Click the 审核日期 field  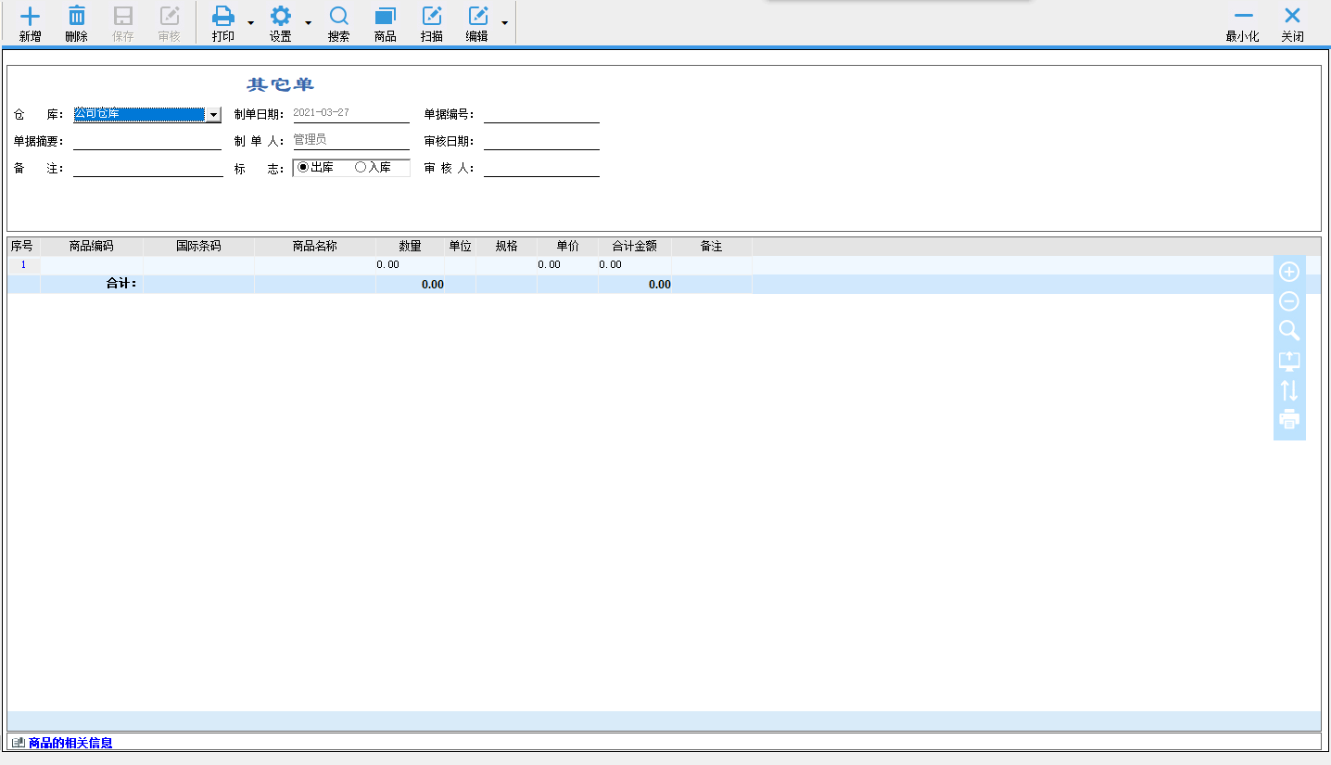541,142
